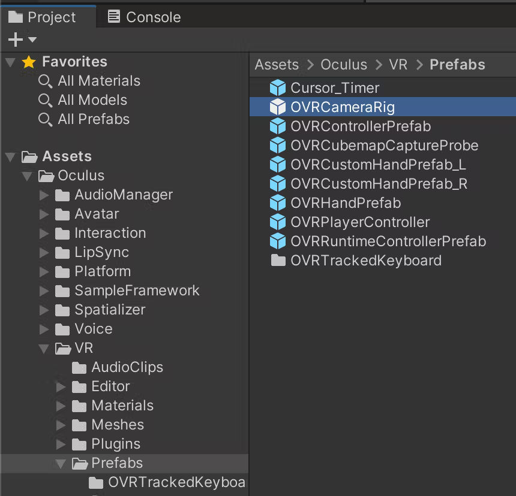Screen dimensions: 516x496
Task: Navigate to Assets via breadcrumb
Action: [x=276, y=64]
